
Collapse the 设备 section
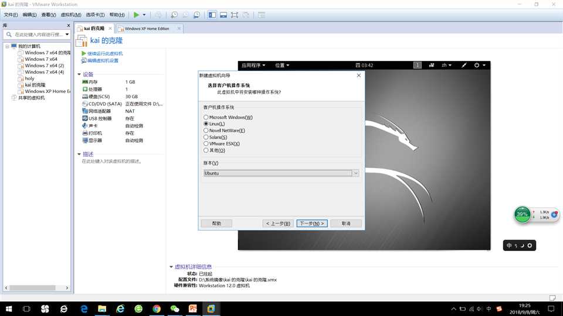(79, 74)
